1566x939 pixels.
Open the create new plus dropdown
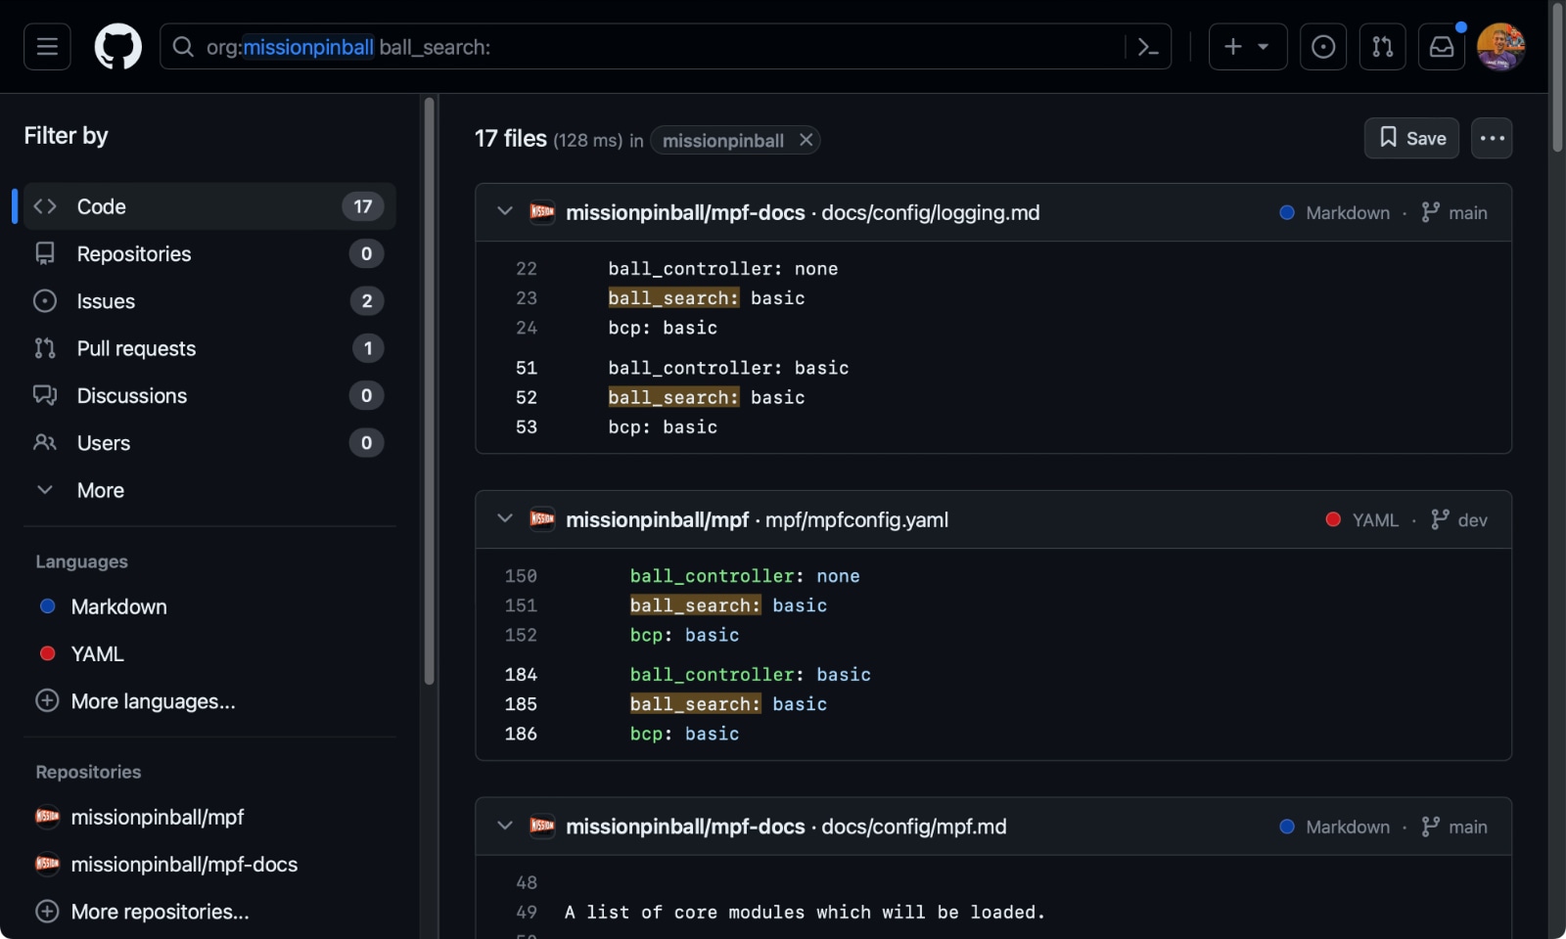pos(1246,47)
